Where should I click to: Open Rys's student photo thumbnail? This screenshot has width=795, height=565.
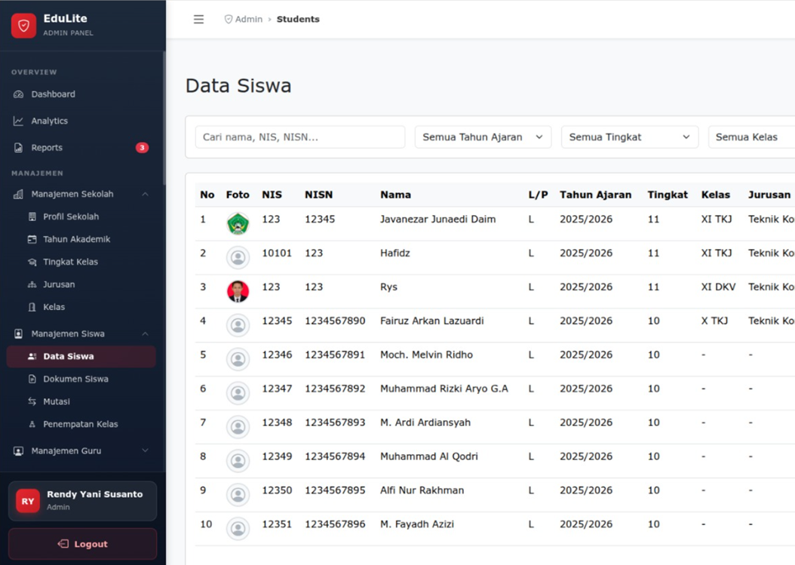tap(238, 292)
